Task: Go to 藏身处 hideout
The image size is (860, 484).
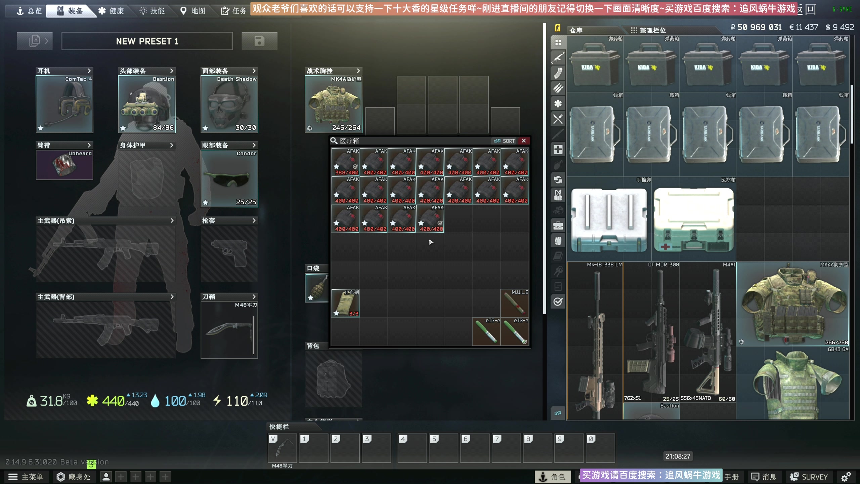Action: tap(74, 477)
